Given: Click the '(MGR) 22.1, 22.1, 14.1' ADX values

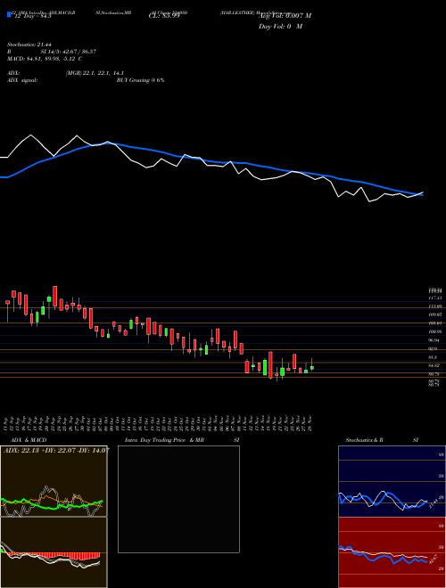Looking at the screenshot, I should coord(95,73).
